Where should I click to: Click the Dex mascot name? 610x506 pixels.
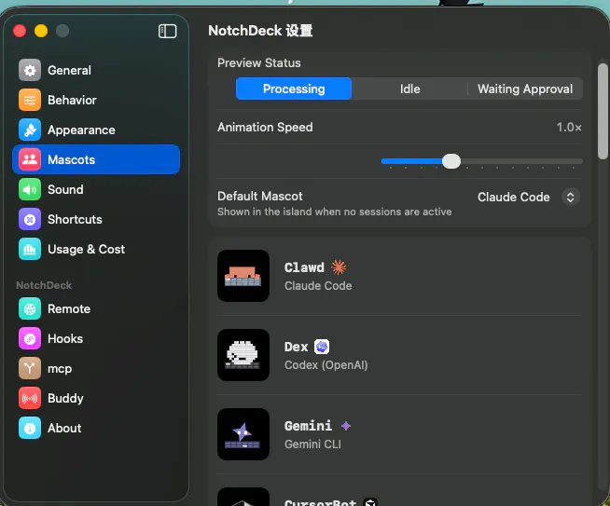point(296,347)
